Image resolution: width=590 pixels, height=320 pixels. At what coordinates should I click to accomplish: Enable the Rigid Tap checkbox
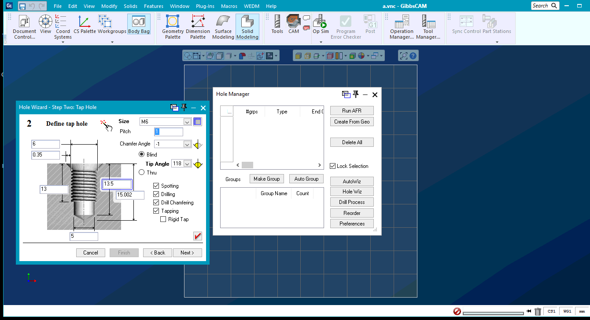(x=163, y=219)
